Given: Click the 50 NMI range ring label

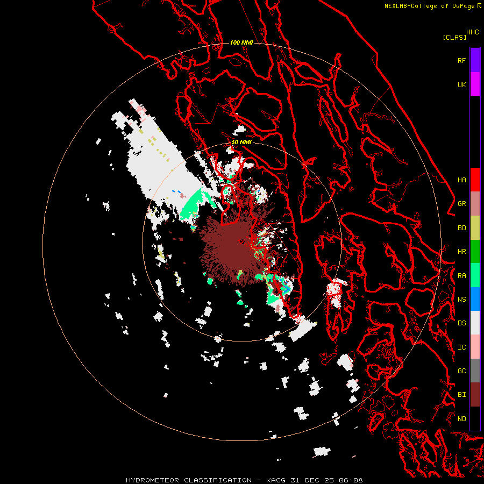Looking at the screenshot, I should [241, 142].
